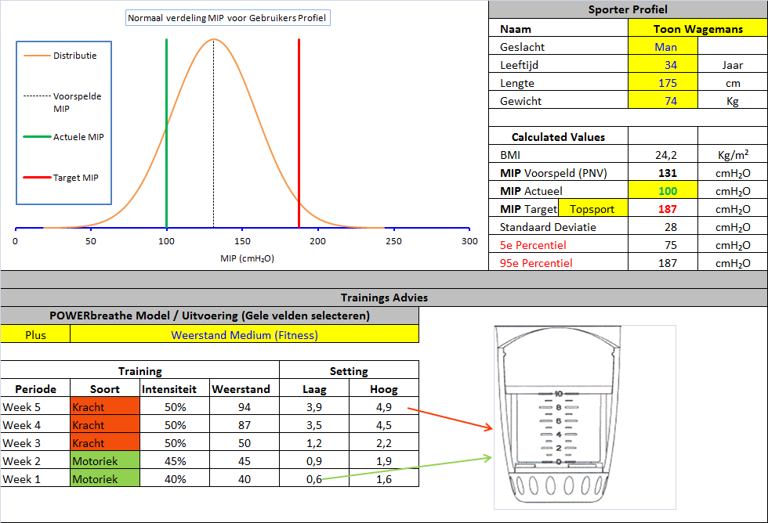Image resolution: width=768 pixels, height=523 pixels.
Task: Click the green 'Motoriek' cell for Week 1
Action: tap(104, 479)
